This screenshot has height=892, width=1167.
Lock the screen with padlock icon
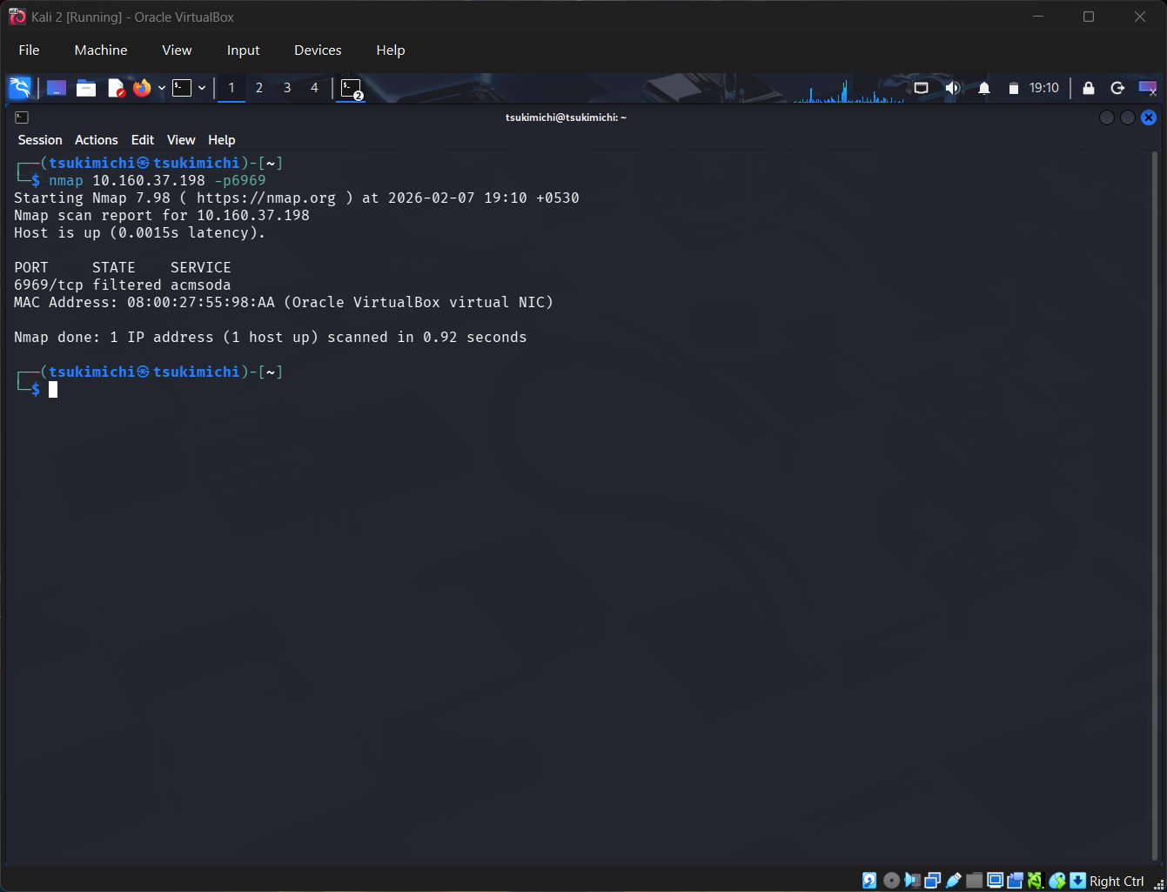coord(1089,88)
